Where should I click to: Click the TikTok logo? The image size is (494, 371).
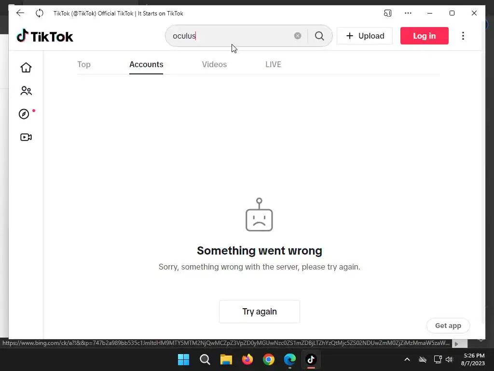(x=45, y=36)
